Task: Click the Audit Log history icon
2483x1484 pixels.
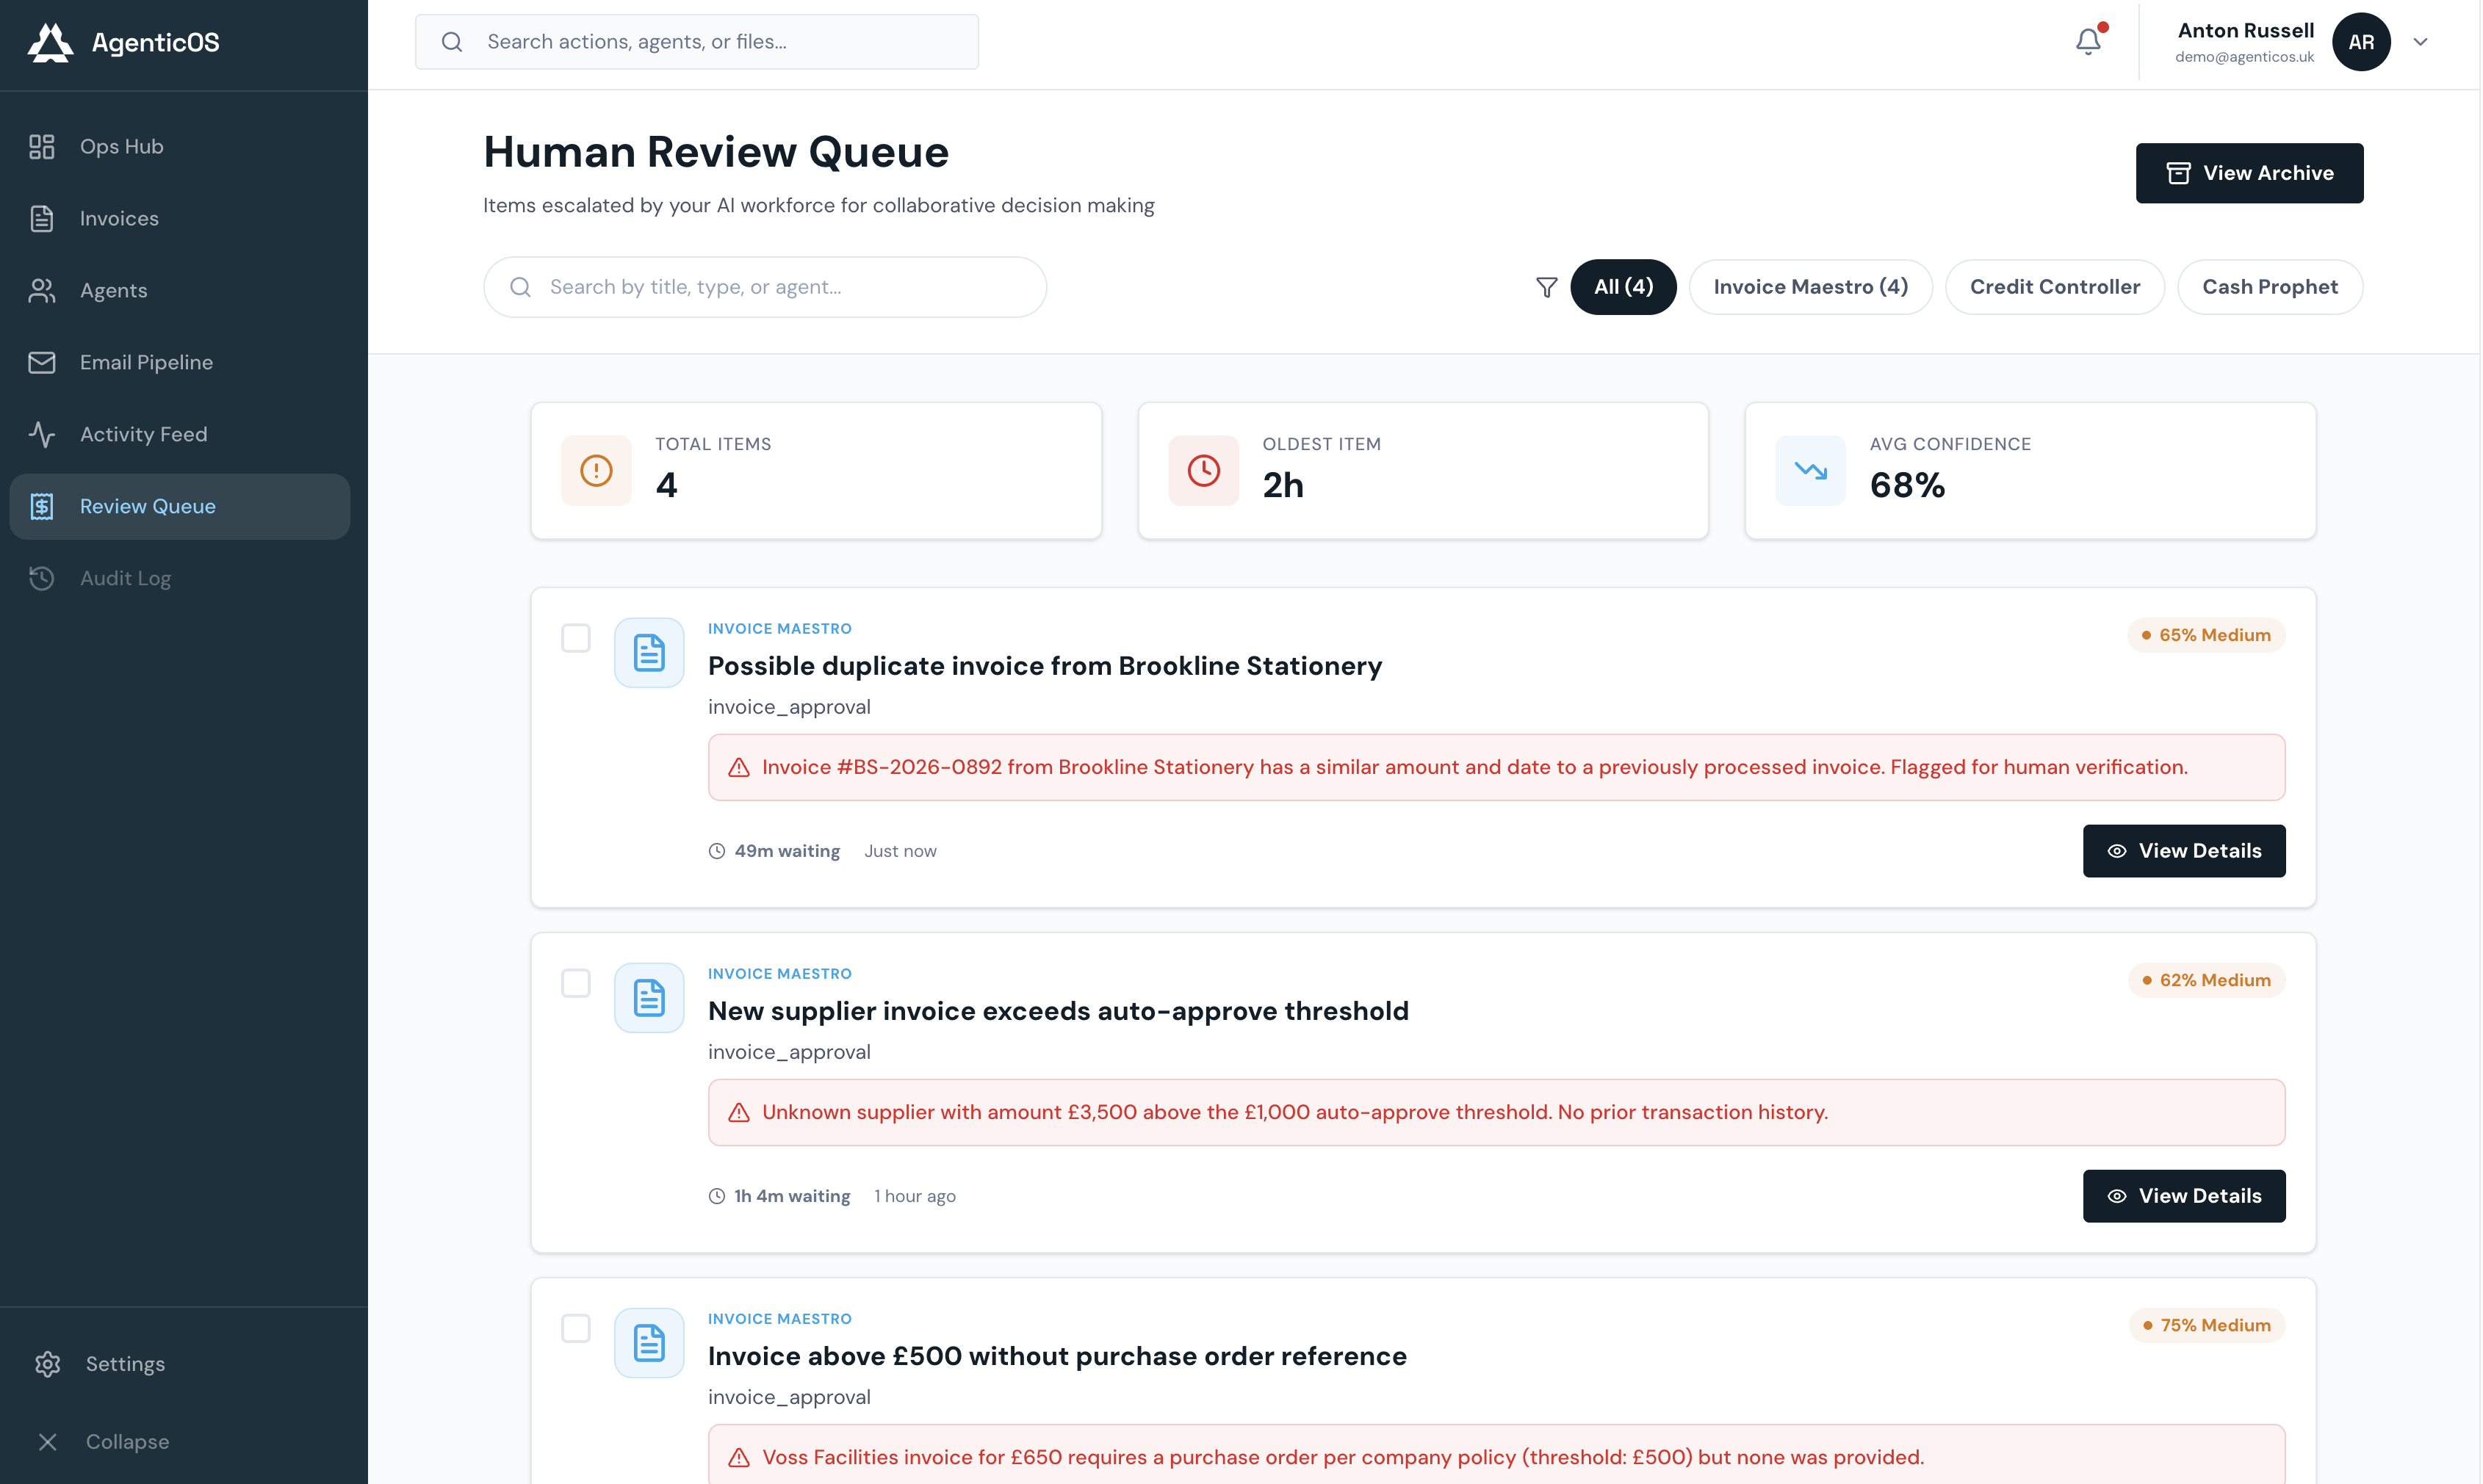Action: point(42,579)
